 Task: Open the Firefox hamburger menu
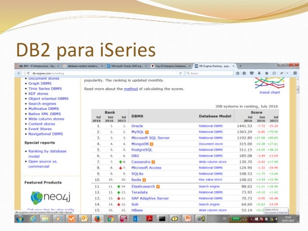tap(295, 73)
